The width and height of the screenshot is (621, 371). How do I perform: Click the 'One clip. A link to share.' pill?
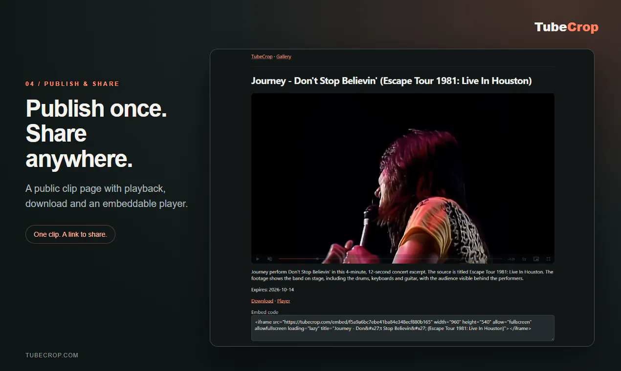click(70, 234)
